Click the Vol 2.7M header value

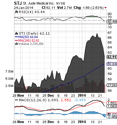64,7
